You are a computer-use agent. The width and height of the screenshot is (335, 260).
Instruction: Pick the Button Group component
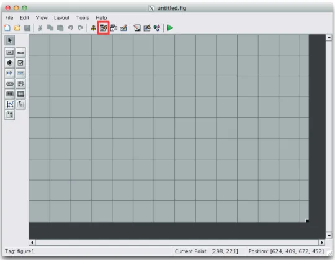click(9, 115)
